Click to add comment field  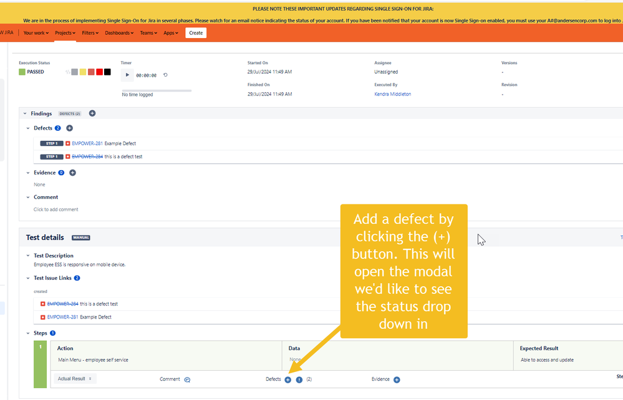pyautogui.click(x=56, y=209)
